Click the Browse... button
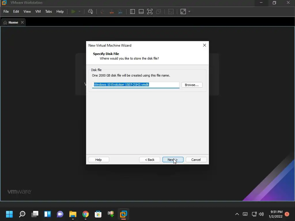Screen dimensions: 295x221 pos(192,85)
